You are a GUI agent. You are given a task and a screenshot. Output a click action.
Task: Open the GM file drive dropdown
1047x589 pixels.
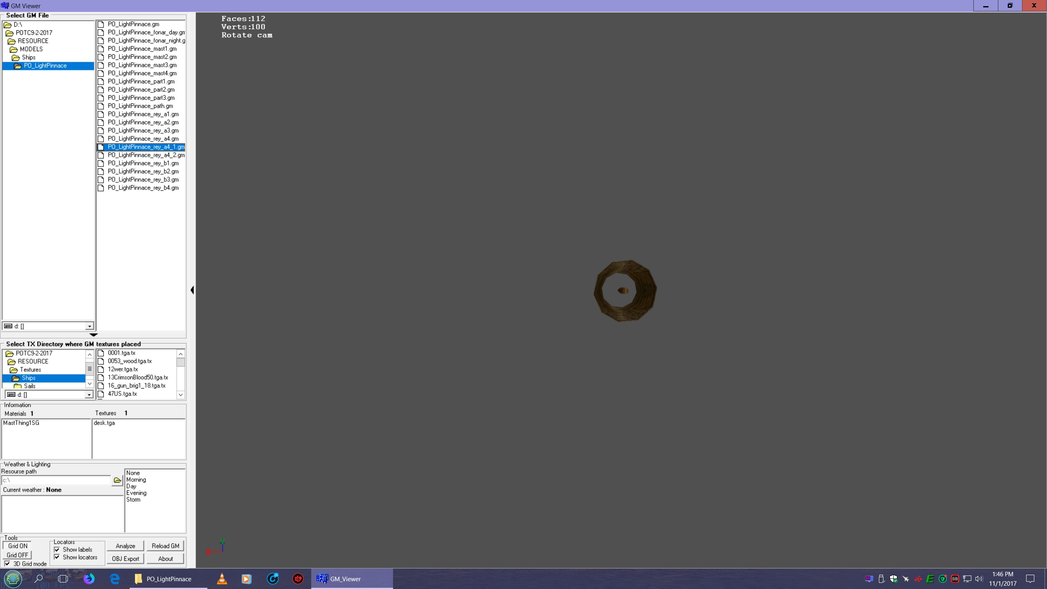(89, 326)
